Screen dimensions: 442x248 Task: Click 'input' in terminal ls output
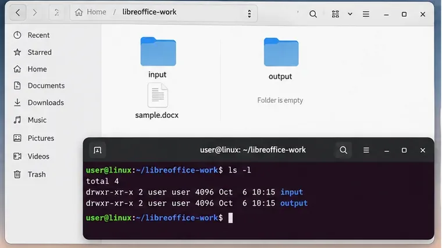291,192
